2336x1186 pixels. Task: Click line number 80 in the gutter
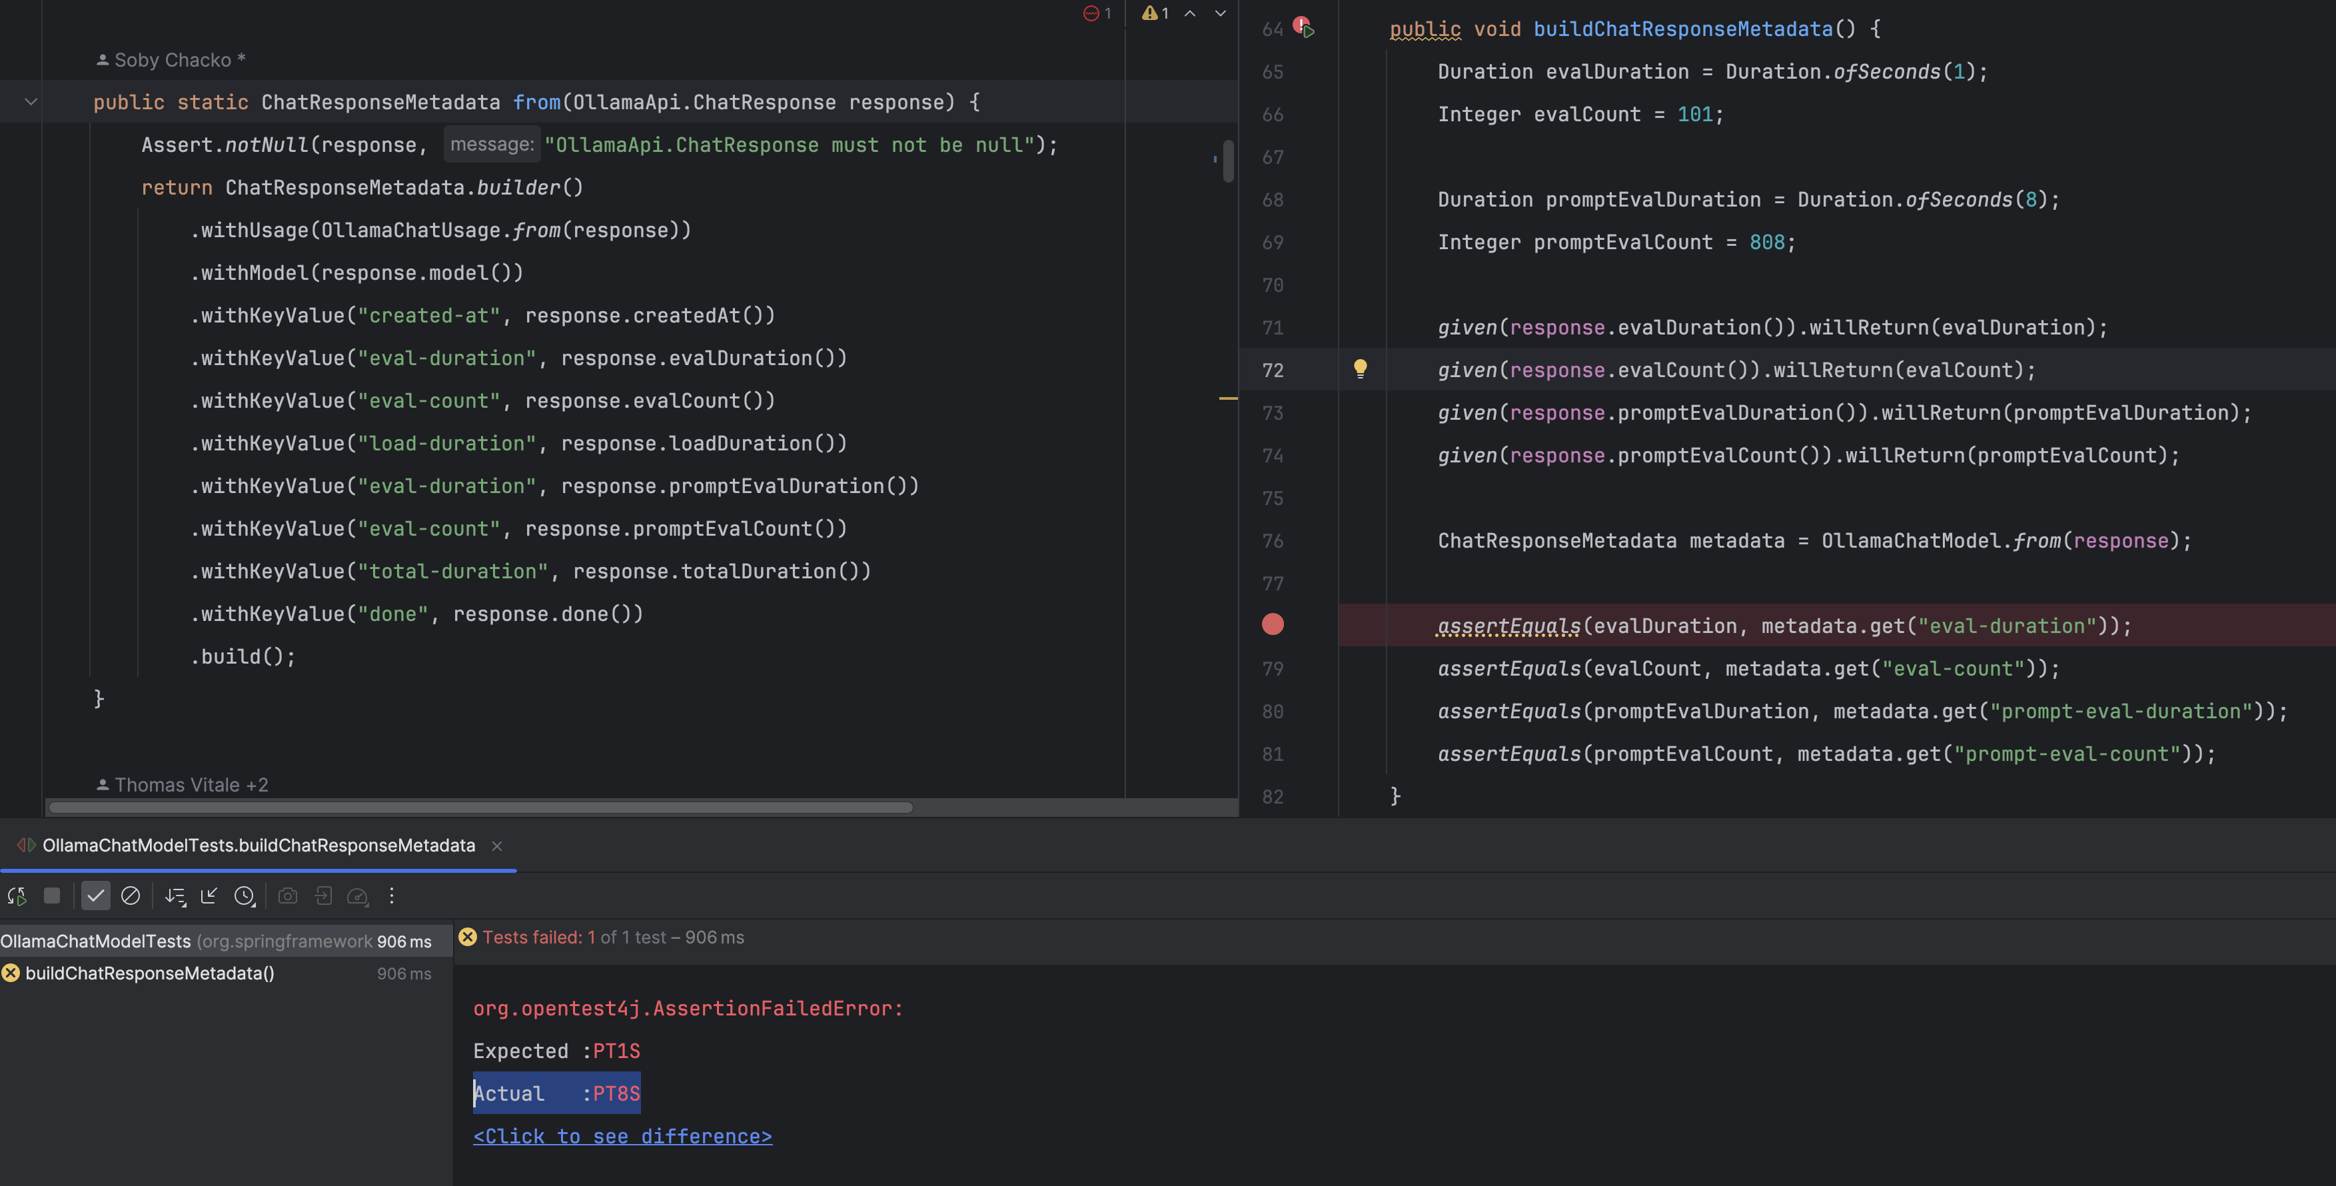[1273, 711]
